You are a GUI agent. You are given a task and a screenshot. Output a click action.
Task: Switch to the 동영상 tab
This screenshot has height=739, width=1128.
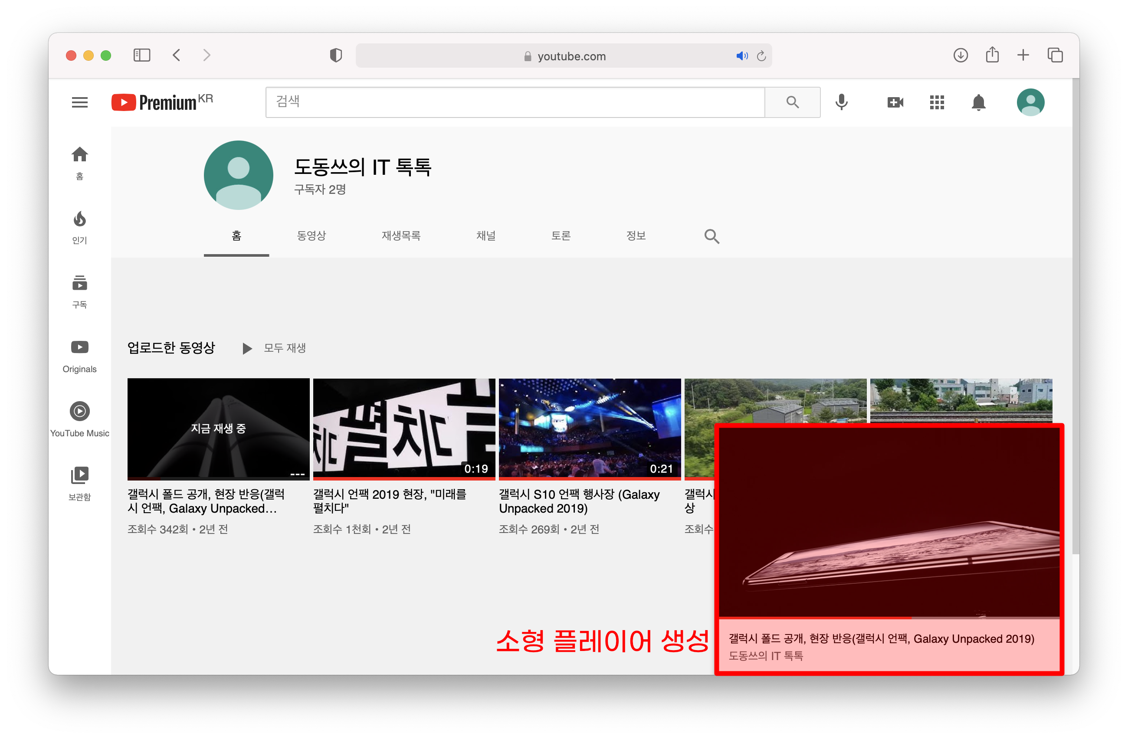click(312, 235)
